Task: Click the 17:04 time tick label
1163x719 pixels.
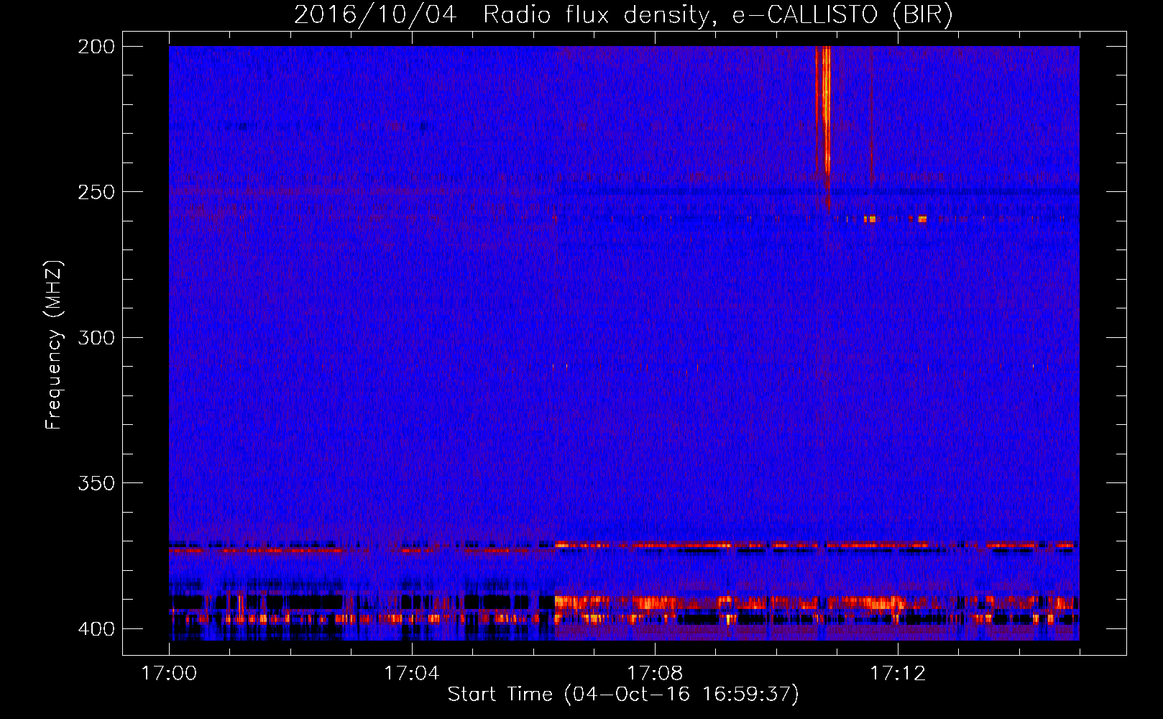Action: tap(412, 673)
